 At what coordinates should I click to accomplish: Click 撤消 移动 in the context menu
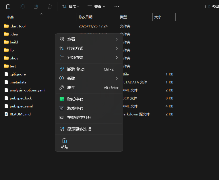(x=89, y=69)
